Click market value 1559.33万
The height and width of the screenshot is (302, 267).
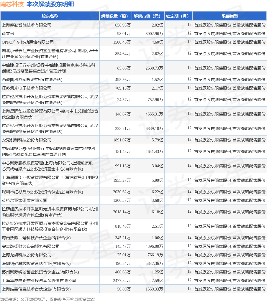(154, 289)
